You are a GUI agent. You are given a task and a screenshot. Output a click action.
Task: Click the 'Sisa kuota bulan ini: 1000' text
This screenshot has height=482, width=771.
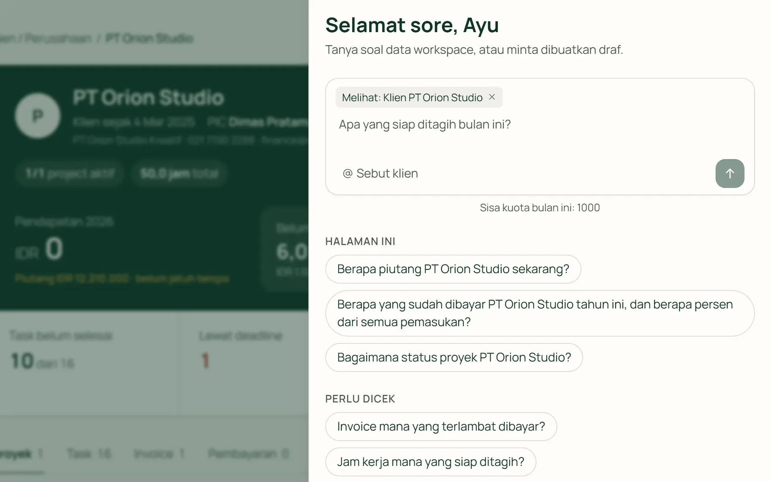(x=540, y=208)
